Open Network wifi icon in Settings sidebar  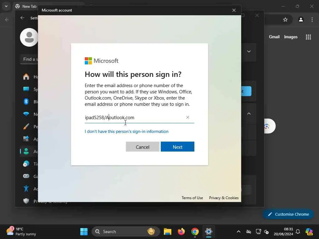(26, 114)
